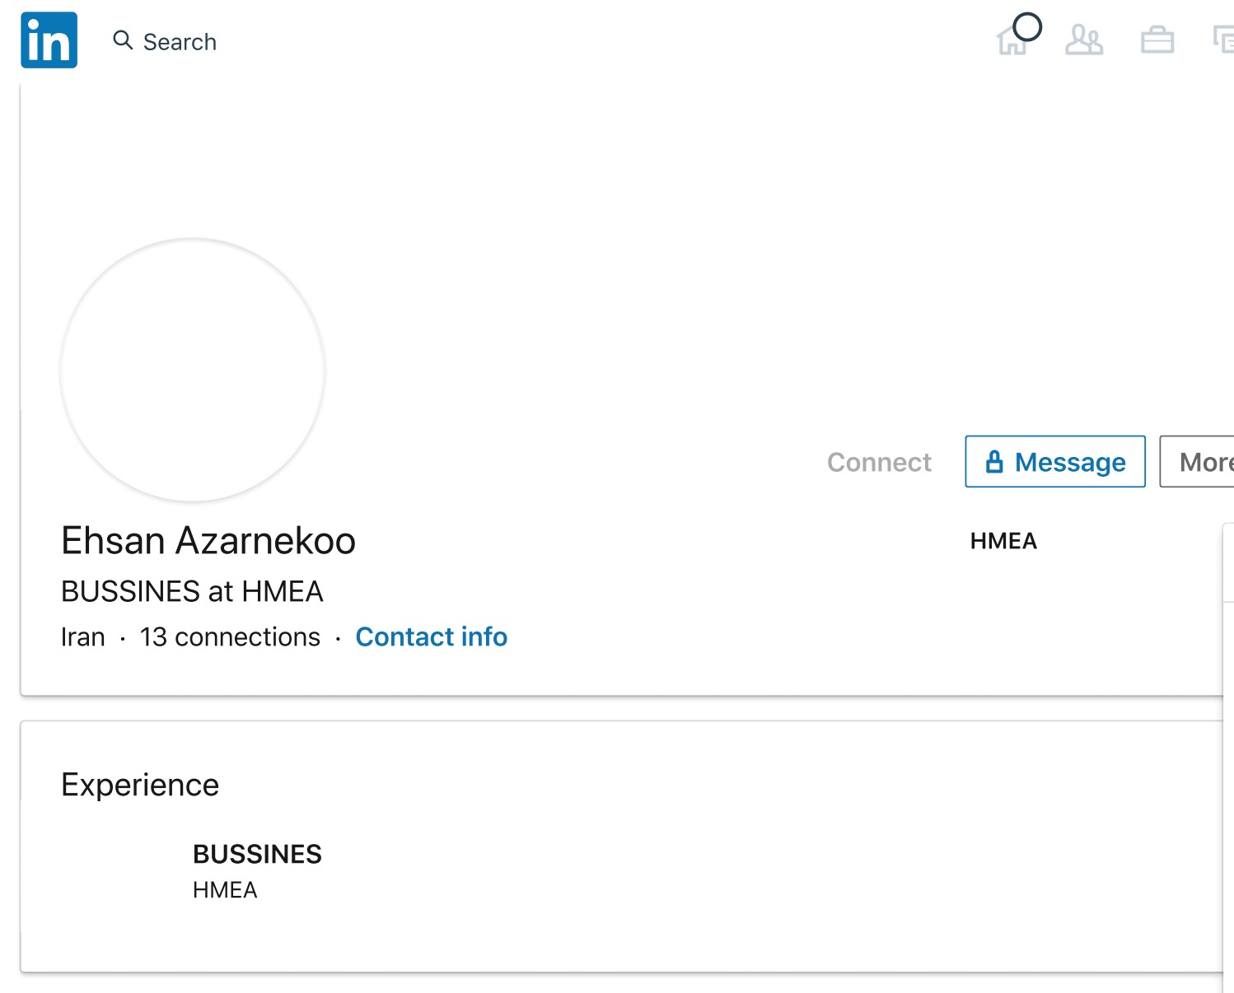Open the Jobs briefcase icon
Image resolution: width=1234 pixels, height=993 pixels.
click(1157, 40)
